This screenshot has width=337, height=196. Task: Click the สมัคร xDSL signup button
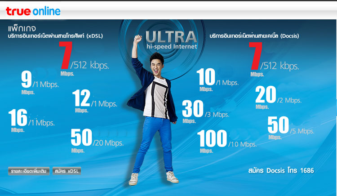click(67, 171)
